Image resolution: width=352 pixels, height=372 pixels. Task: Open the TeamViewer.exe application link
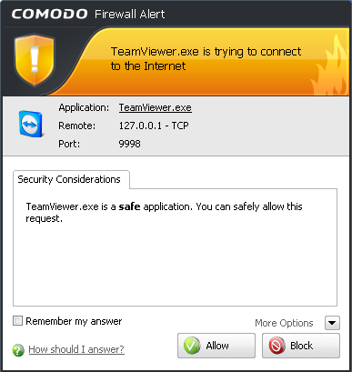pos(155,107)
